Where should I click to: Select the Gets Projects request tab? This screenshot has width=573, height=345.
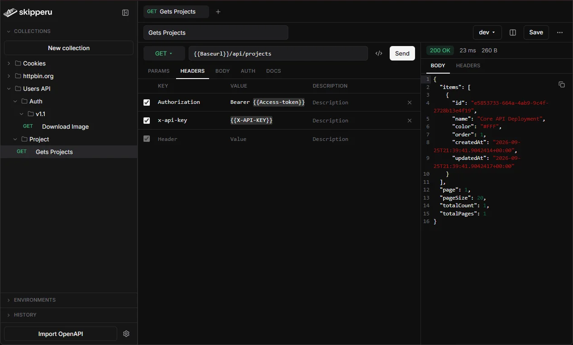pos(176,12)
